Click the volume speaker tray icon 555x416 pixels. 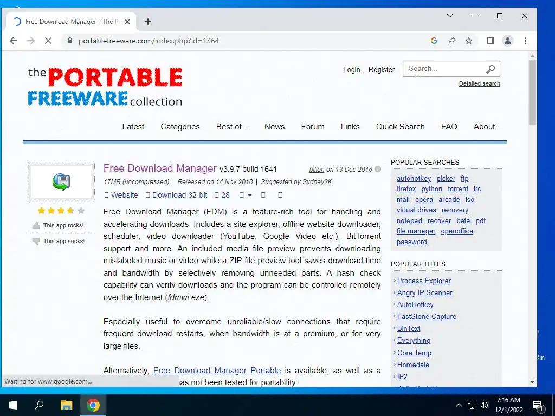(485, 405)
